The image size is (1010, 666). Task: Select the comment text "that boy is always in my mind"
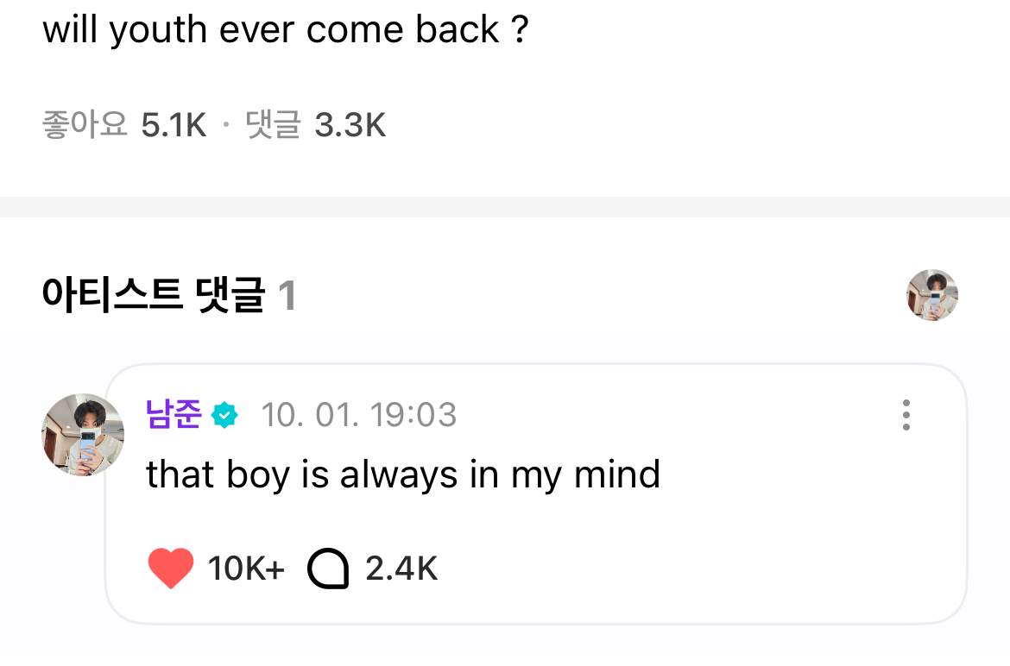tap(403, 474)
